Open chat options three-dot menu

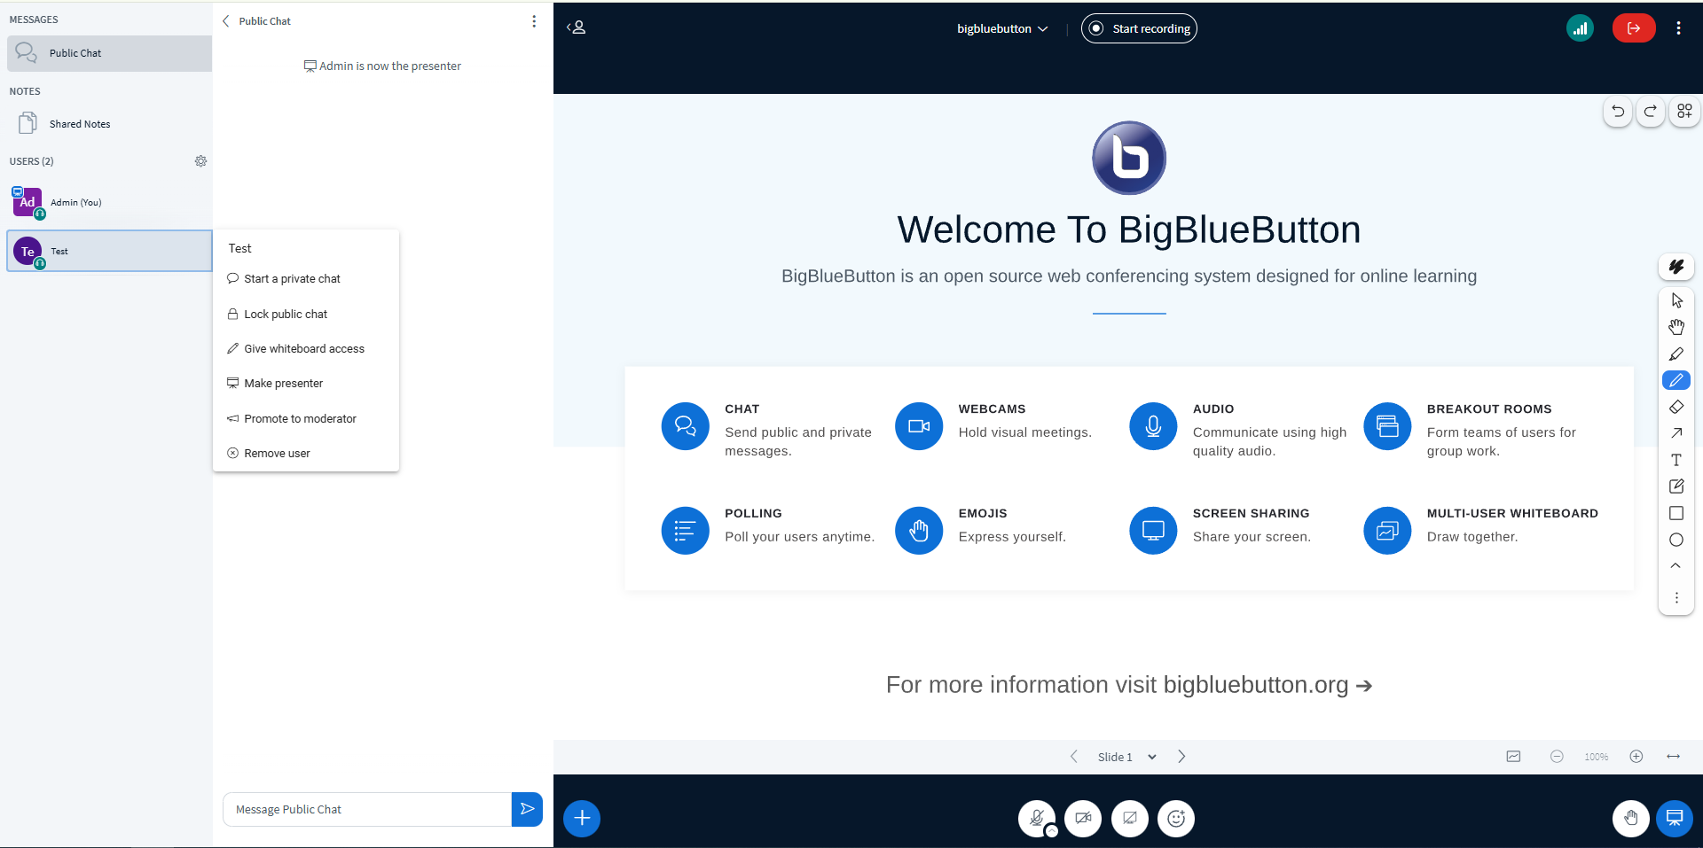click(x=533, y=21)
